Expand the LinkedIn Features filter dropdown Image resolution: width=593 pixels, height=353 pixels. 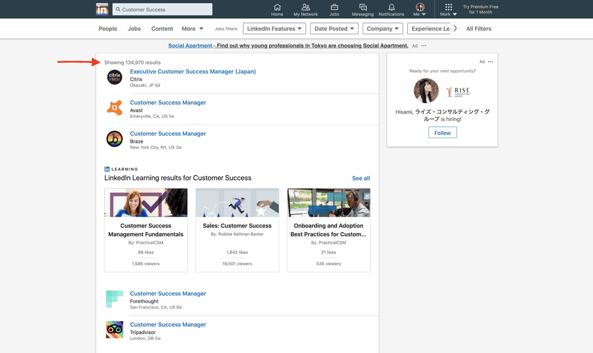point(274,28)
